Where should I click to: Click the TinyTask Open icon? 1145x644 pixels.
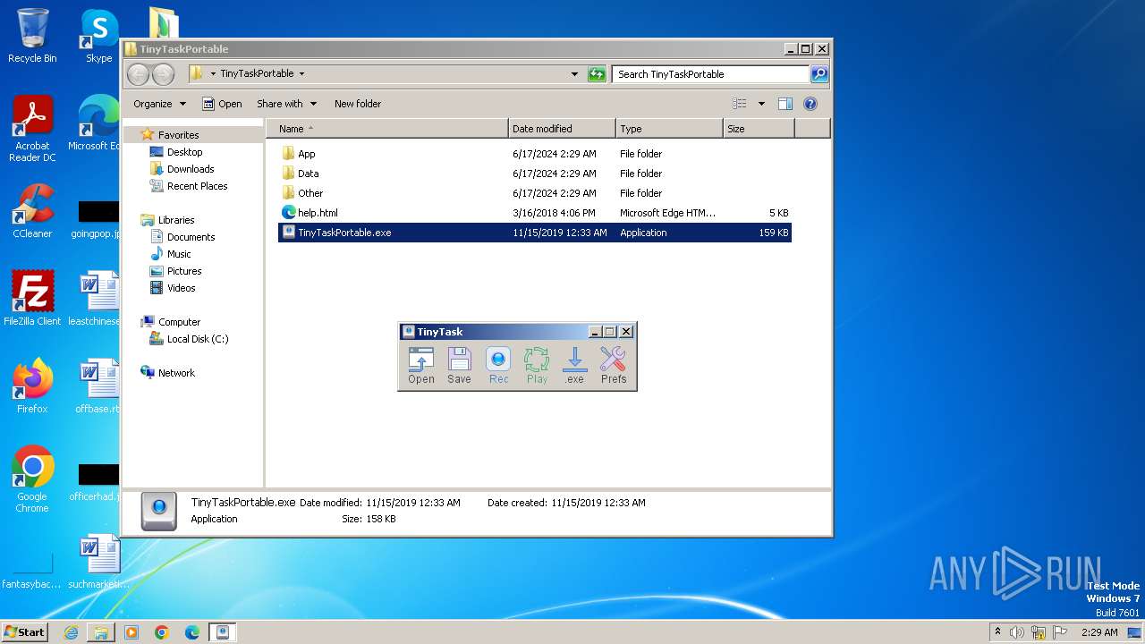pos(420,366)
